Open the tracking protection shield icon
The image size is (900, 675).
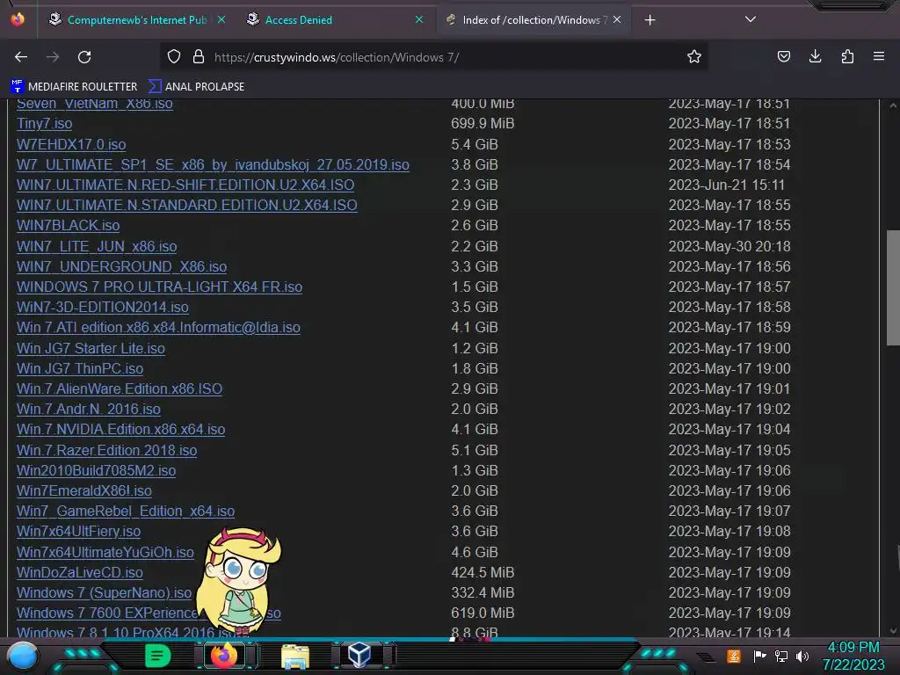(x=174, y=57)
